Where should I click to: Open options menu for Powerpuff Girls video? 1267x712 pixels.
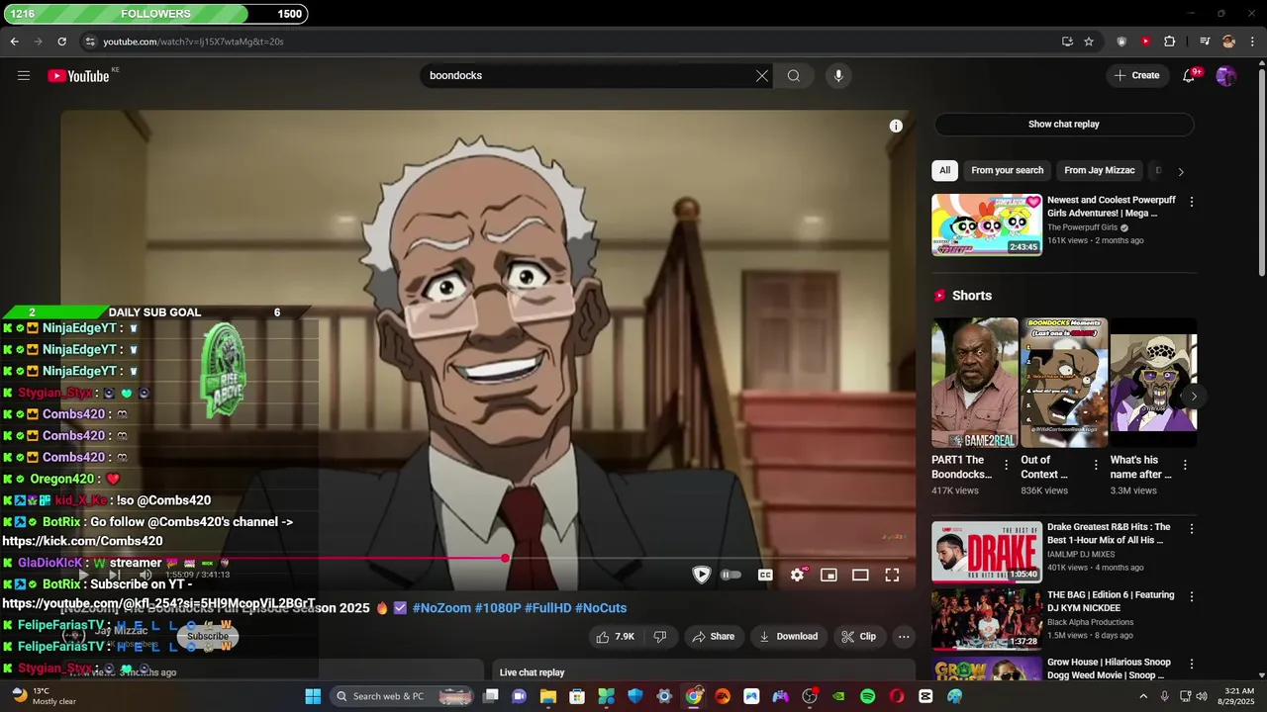[x=1192, y=202]
